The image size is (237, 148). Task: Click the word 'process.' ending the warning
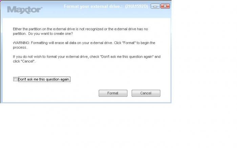tap(20, 48)
